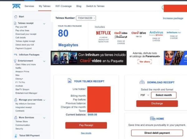
Task: Open Pay your bill link
Action: (21, 27)
